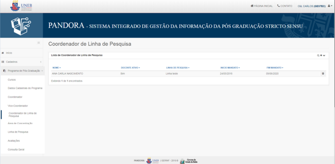Viewport: 335px width, 164px height.
Task: Click the 'Linha teste' cell
Action: point(172,74)
